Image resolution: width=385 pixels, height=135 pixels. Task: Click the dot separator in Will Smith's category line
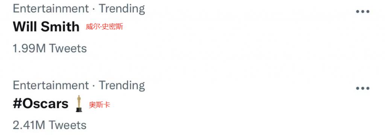(x=94, y=10)
